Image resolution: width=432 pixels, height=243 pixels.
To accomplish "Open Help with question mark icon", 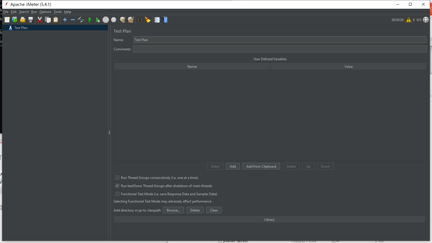I will (x=165, y=20).
